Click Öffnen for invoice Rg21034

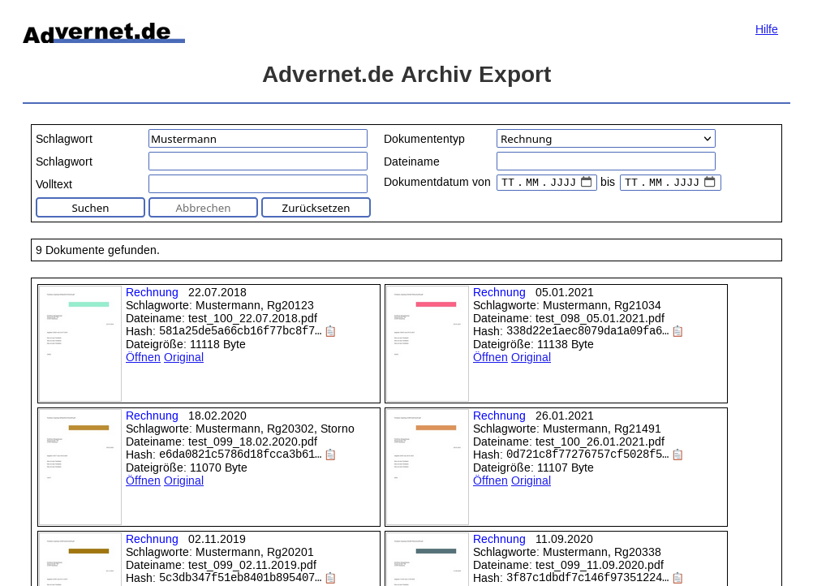pos(490,357)
